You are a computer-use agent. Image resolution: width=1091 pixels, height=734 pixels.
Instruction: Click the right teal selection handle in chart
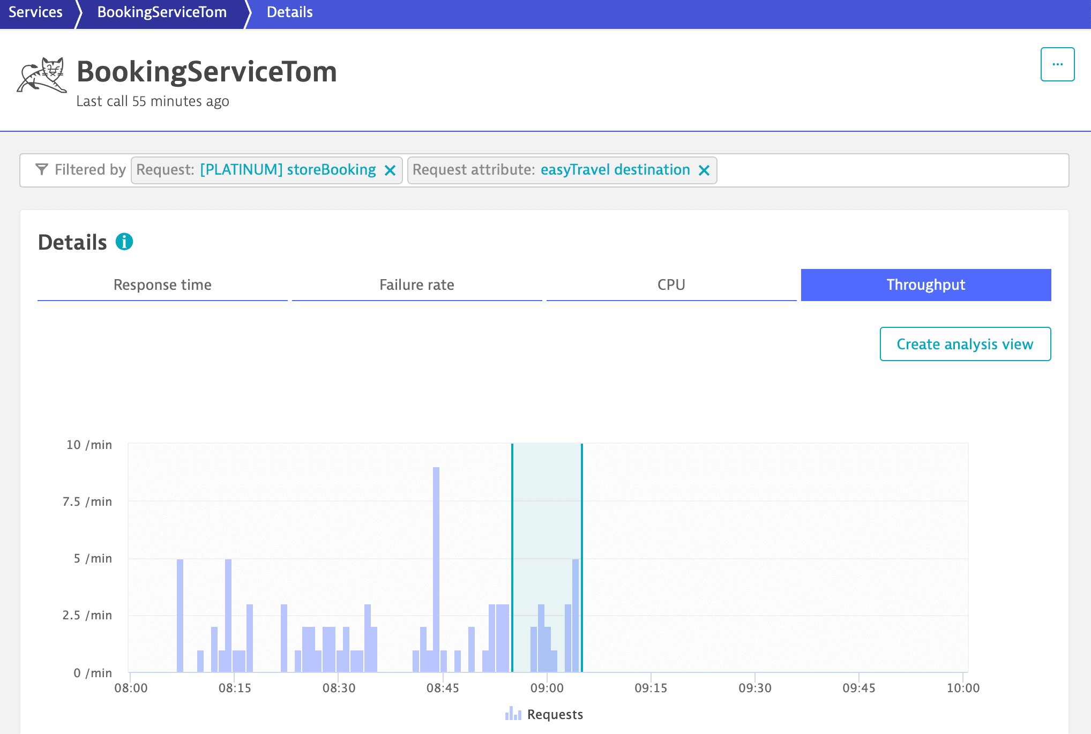tap(582, 557)
